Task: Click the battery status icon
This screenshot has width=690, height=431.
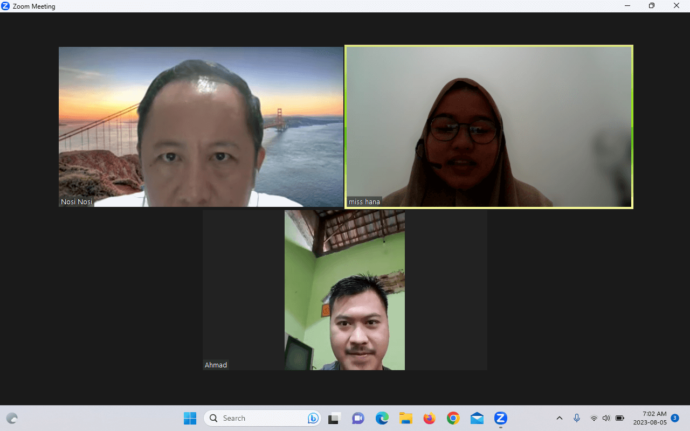Action: pos(620,418)
